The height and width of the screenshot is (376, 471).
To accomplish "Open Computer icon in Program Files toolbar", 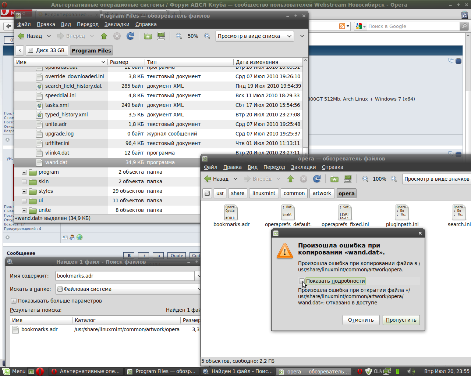I will coord(161,36).
